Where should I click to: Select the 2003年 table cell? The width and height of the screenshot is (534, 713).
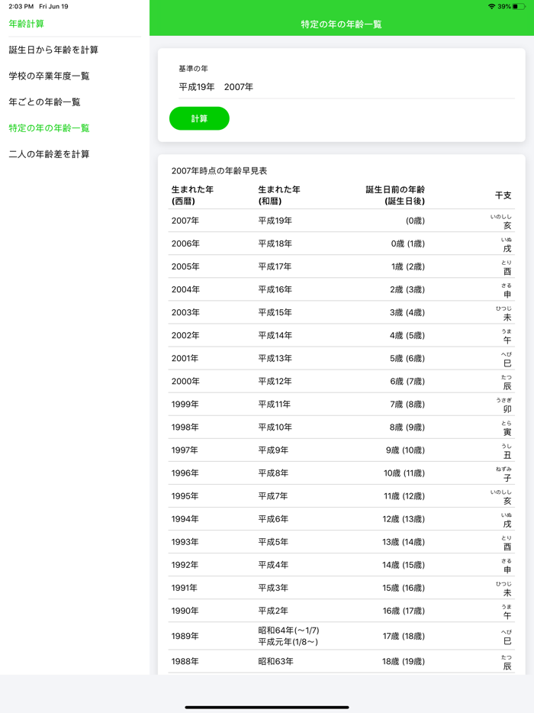click(x=185, y=312)
